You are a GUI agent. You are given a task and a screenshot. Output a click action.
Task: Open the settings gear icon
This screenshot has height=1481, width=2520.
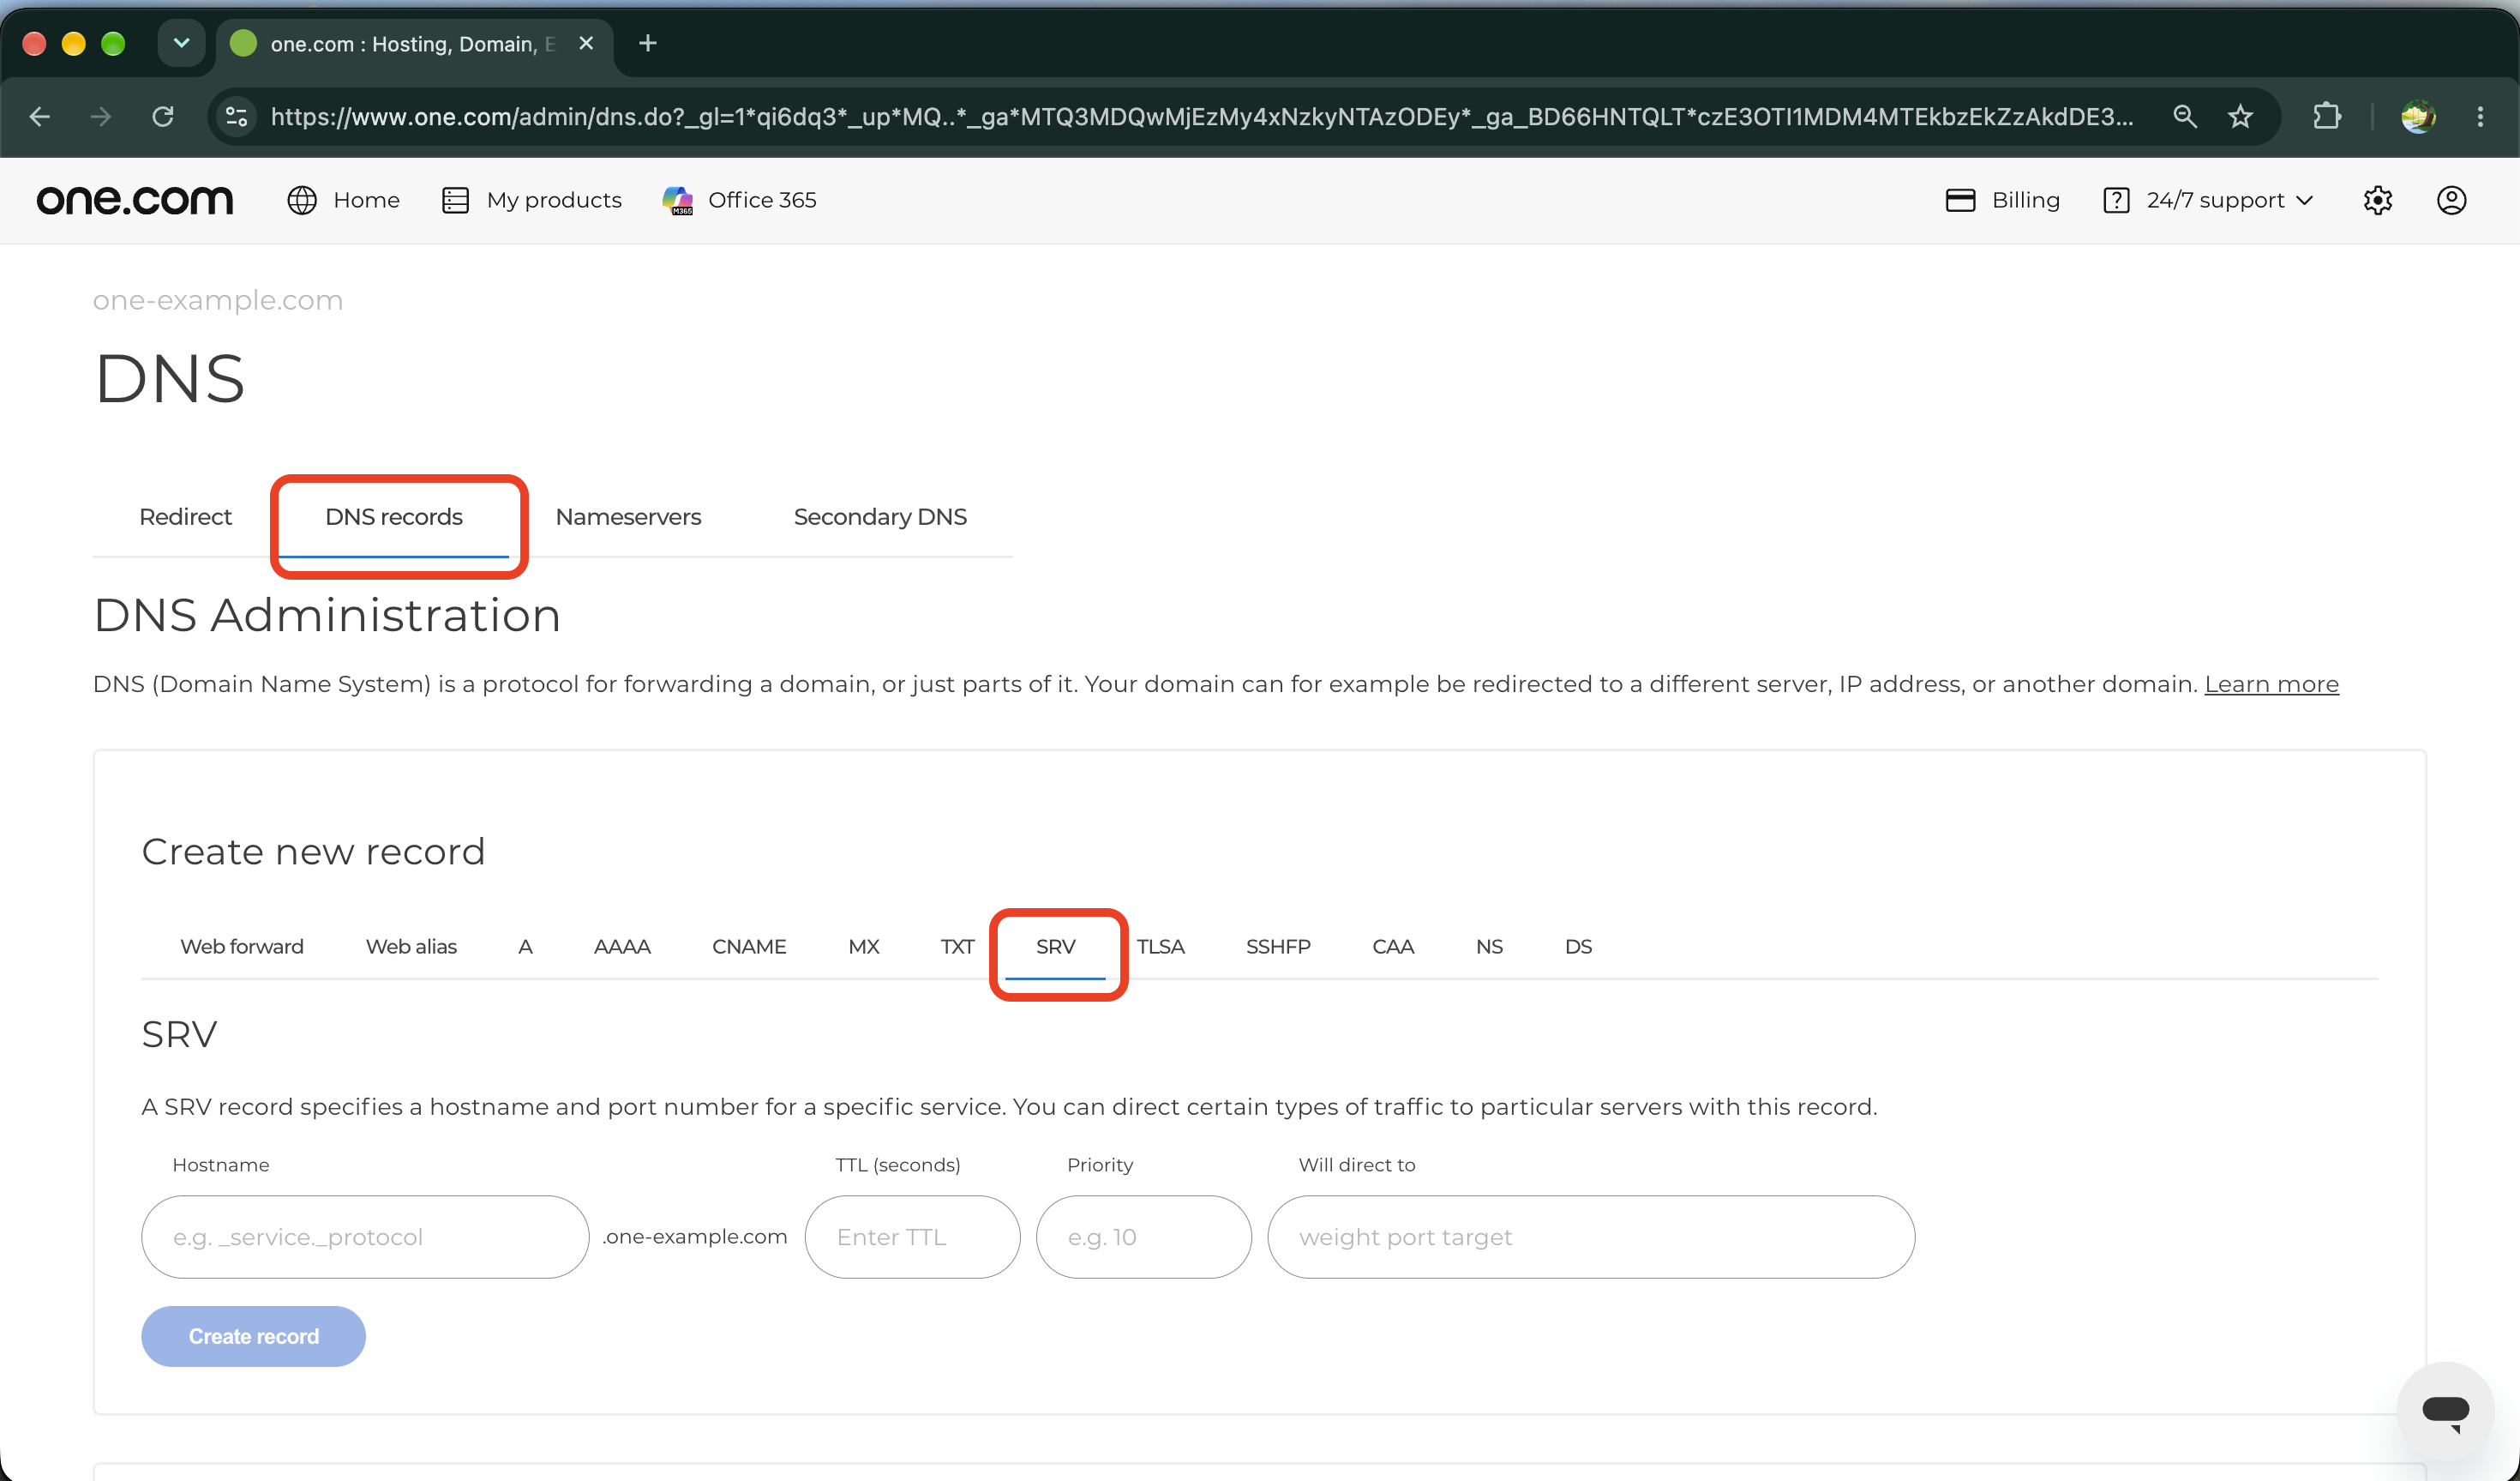(2377, 200)
